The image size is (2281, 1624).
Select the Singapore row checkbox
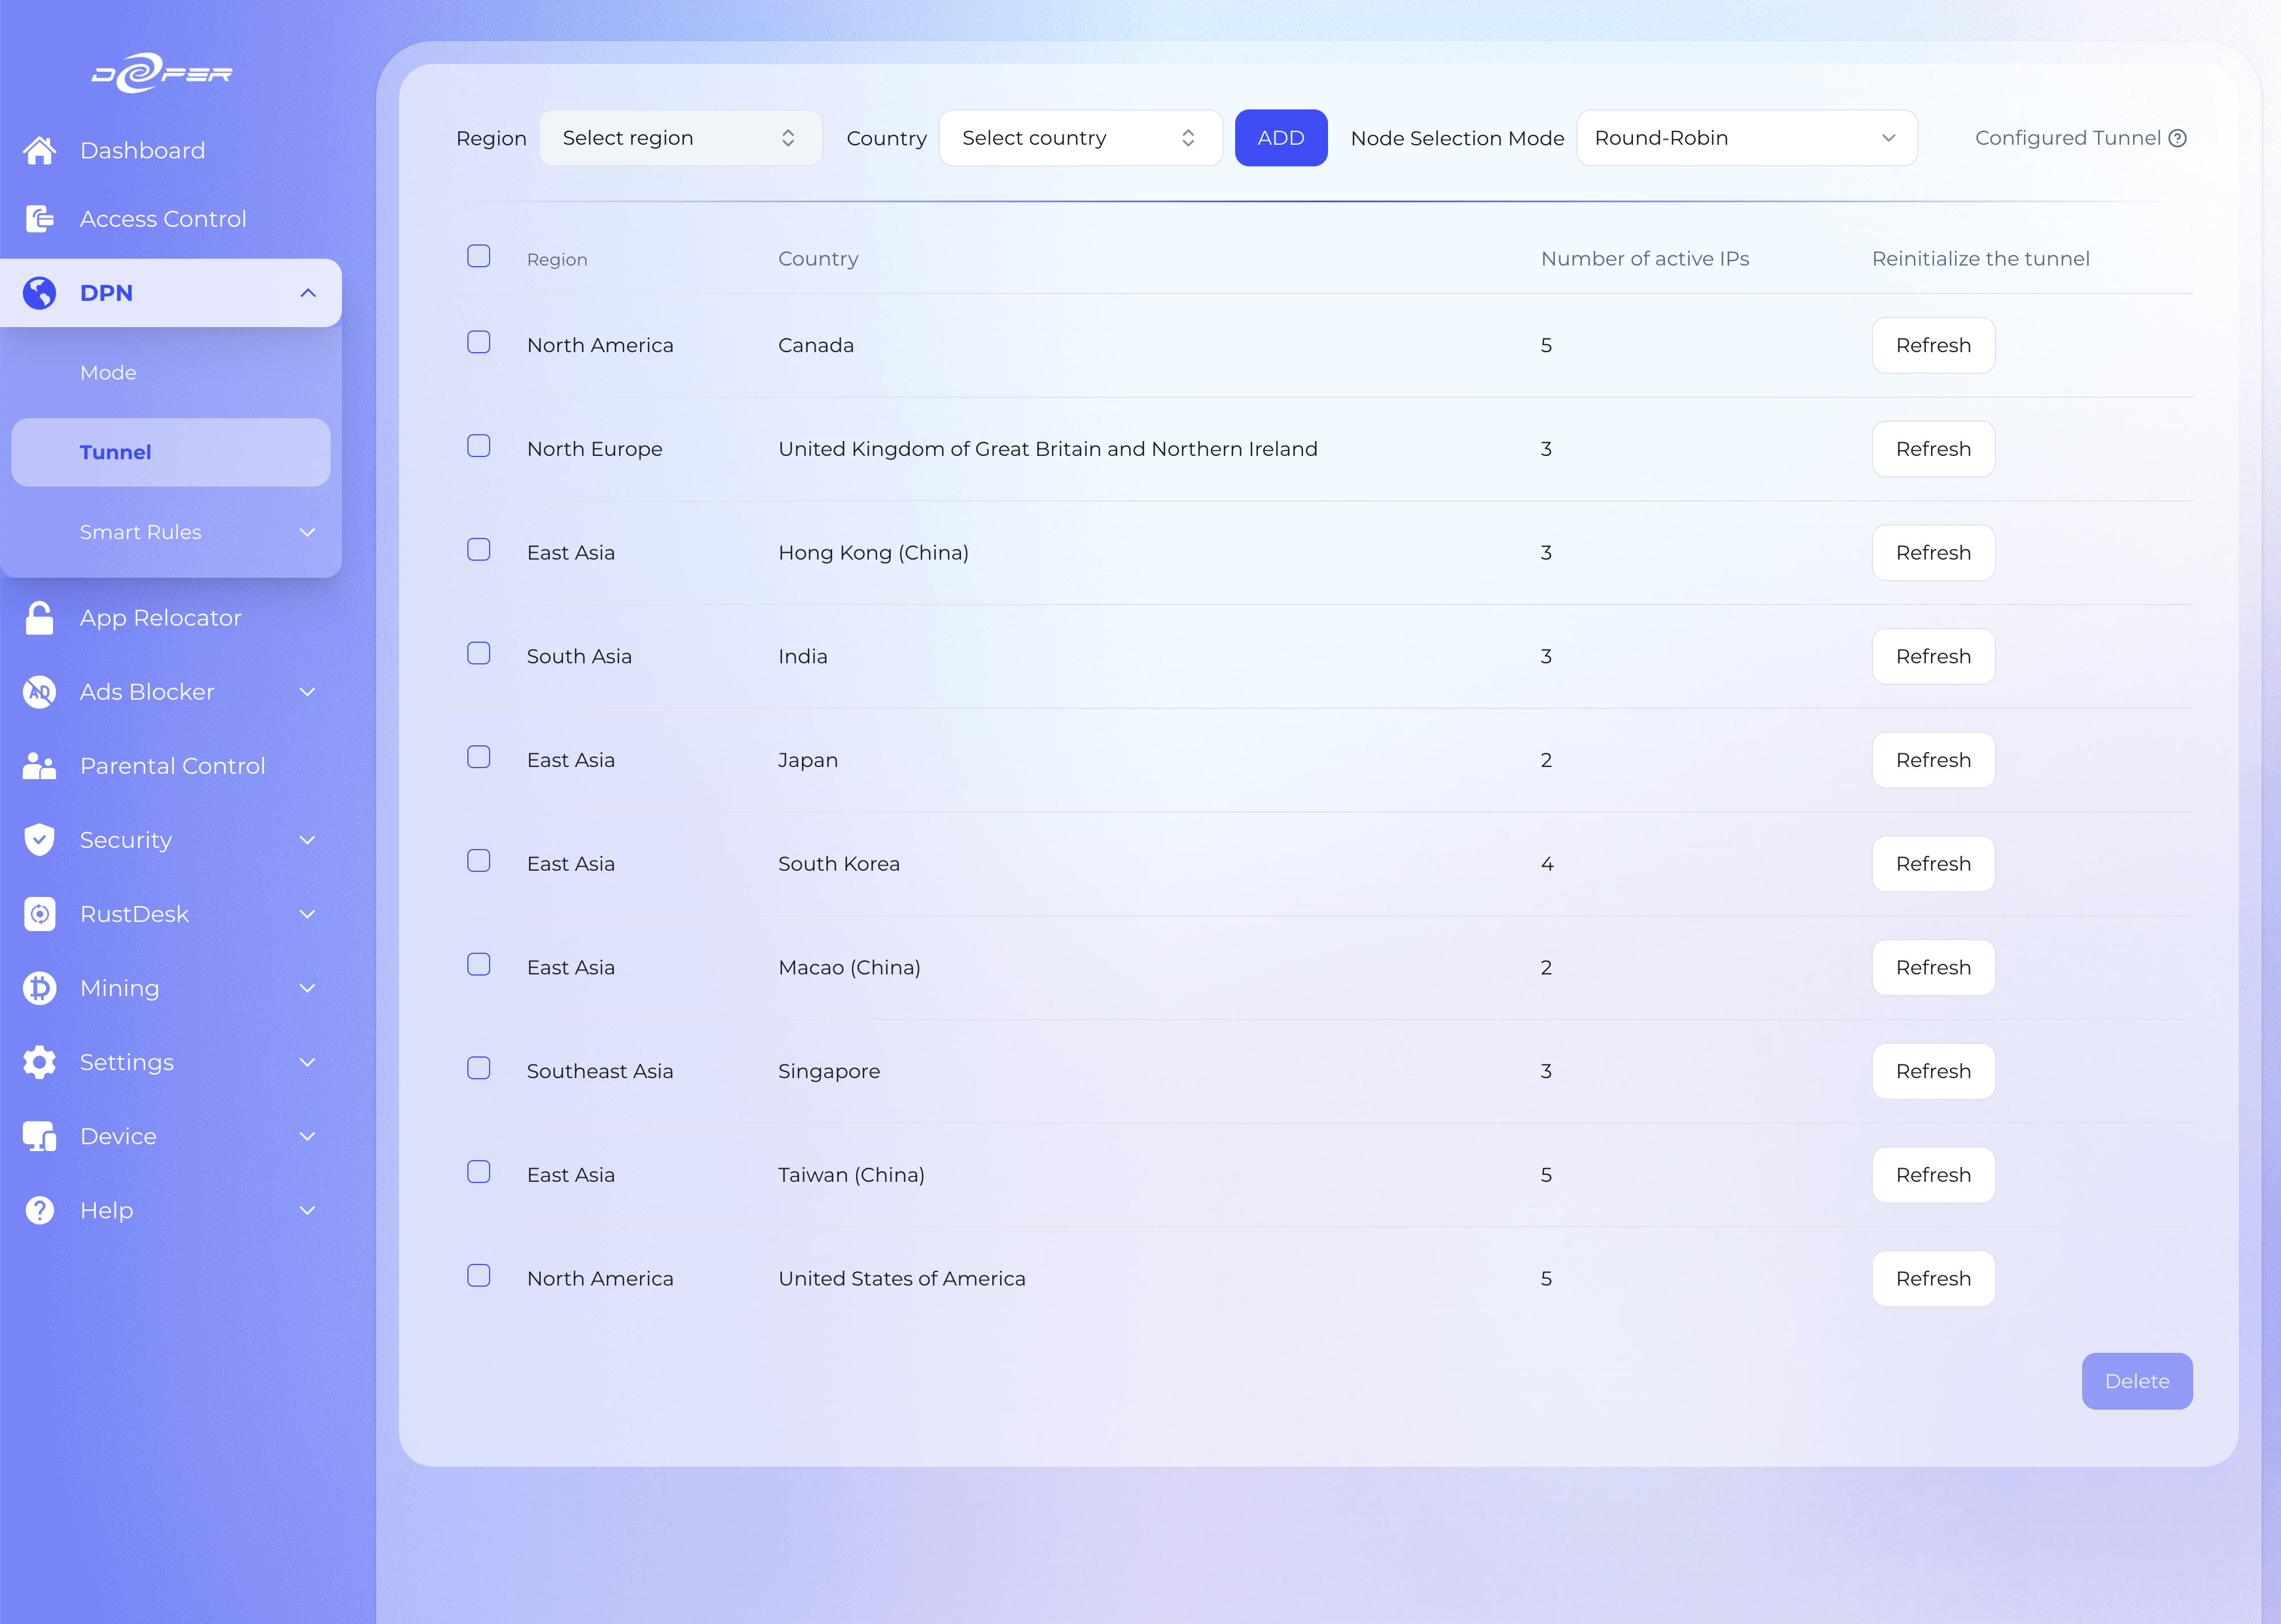(479, 1068)
